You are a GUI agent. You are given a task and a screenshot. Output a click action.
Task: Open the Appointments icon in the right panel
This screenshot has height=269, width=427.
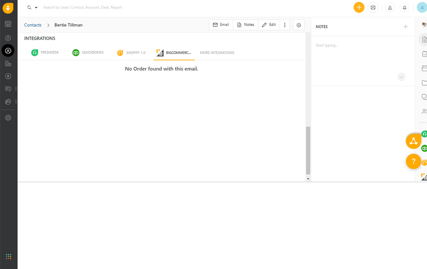click(424, 68)
